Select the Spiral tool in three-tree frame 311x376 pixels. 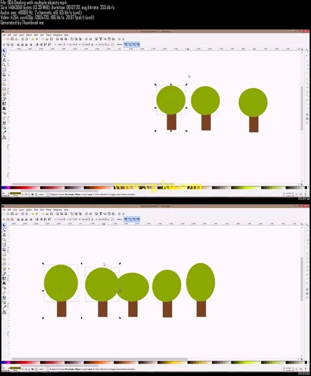click(x=4, y=89)
